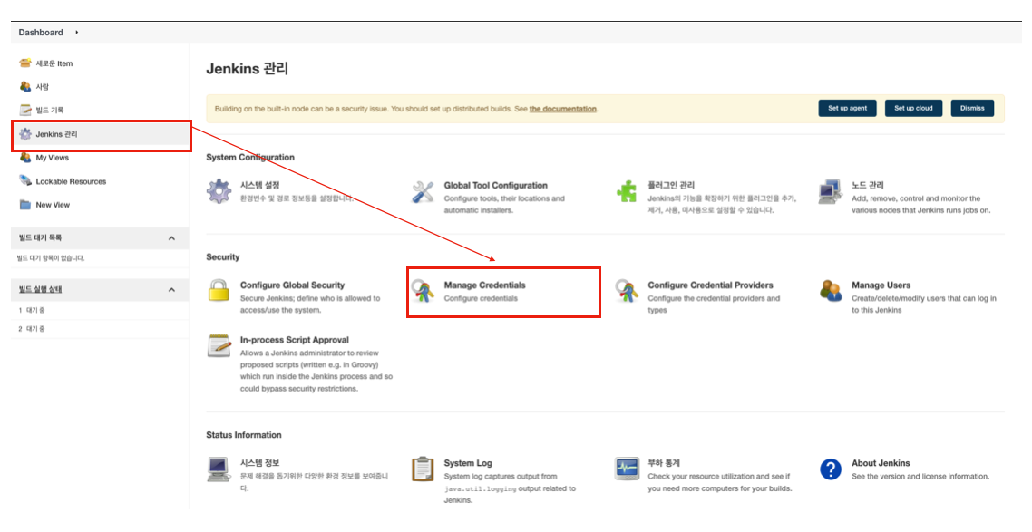Click the 새로운 Item box icon
The height and width of the screenshot is (532, 1032).
click(25, 63)
